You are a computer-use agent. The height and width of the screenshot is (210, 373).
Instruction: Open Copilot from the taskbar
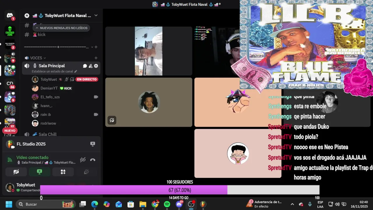point(107,204)
